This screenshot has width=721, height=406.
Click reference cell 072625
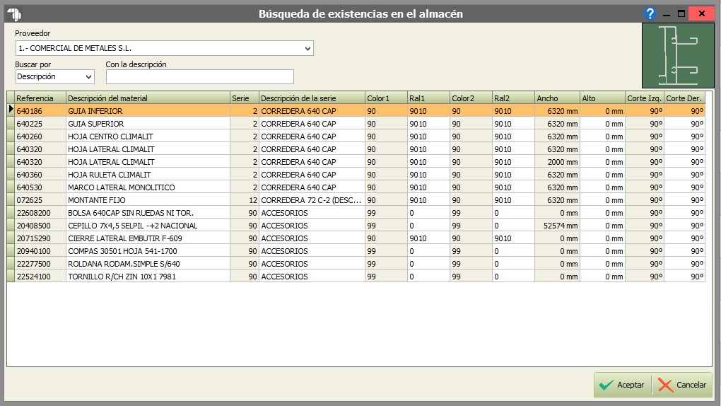click(x=40, y=200)
